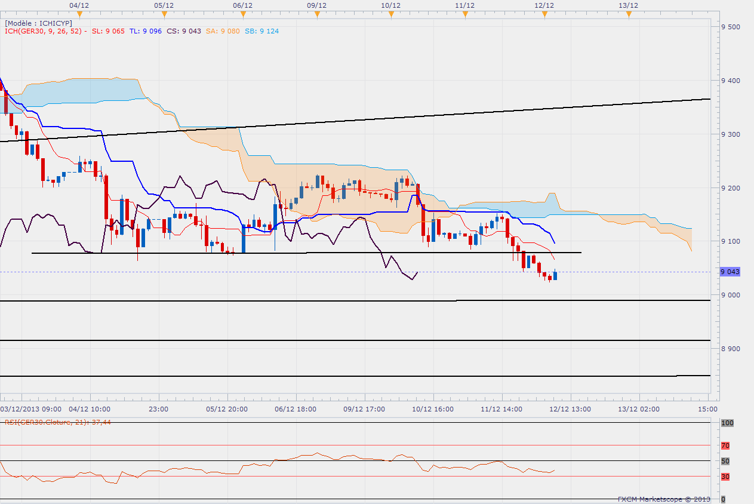
Task: Click the 12/12 13:00 time axis label
Action: coord(570,409)
